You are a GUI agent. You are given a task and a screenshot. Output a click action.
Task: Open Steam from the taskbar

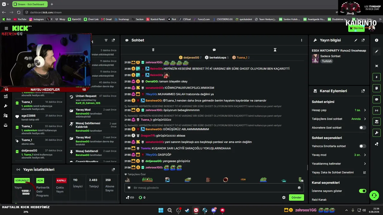pos(187,210)
